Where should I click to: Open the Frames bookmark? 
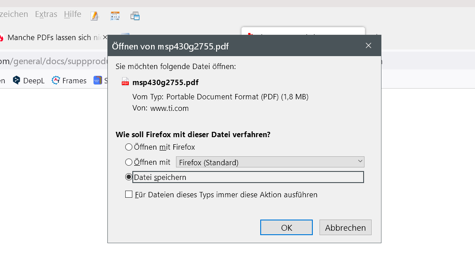click(69, 81)
